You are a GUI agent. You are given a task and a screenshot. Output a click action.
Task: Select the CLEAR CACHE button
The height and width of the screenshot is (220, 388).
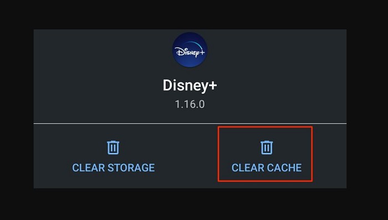tap(266, 154)
